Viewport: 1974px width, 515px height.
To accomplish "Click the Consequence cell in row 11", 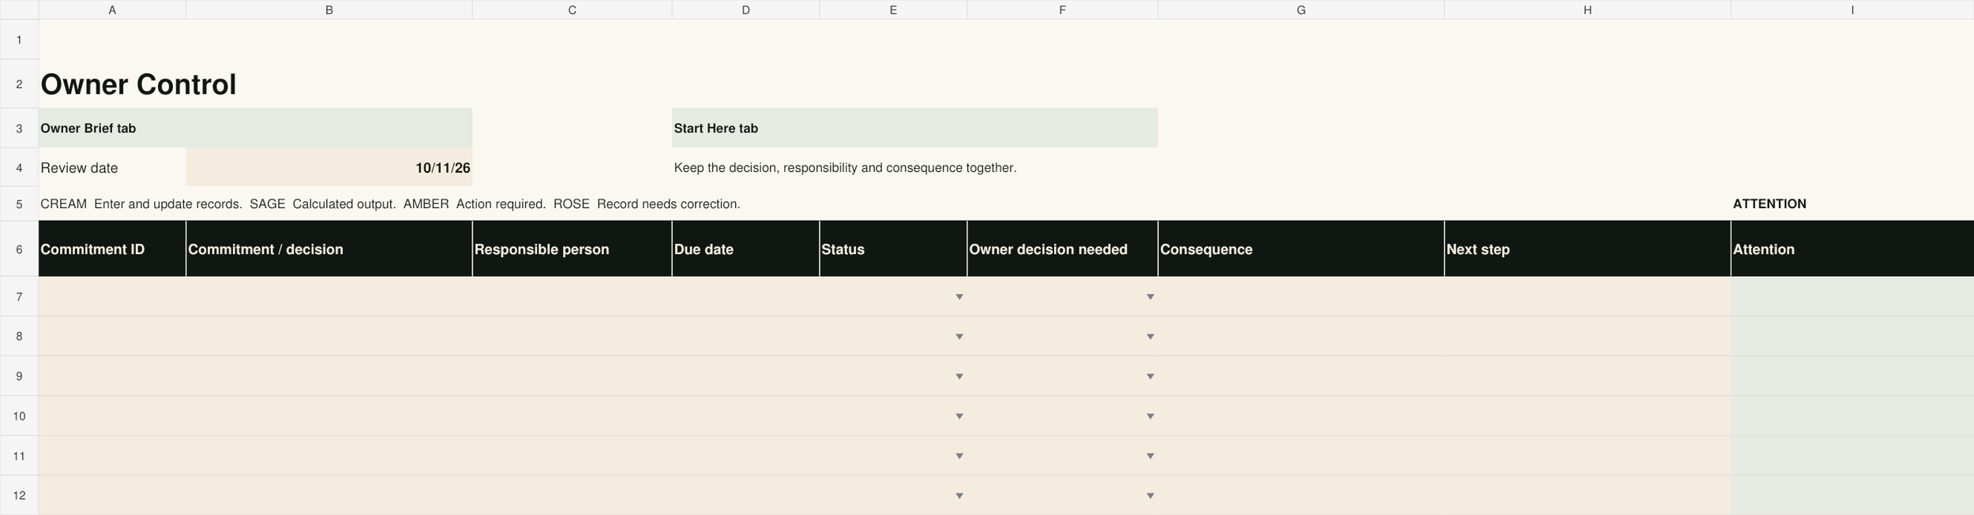I will tap(1301, 456).
